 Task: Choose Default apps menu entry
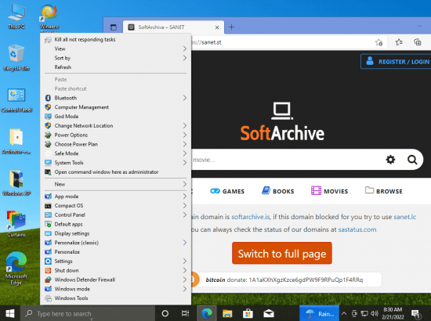click(x=115, y=224)
